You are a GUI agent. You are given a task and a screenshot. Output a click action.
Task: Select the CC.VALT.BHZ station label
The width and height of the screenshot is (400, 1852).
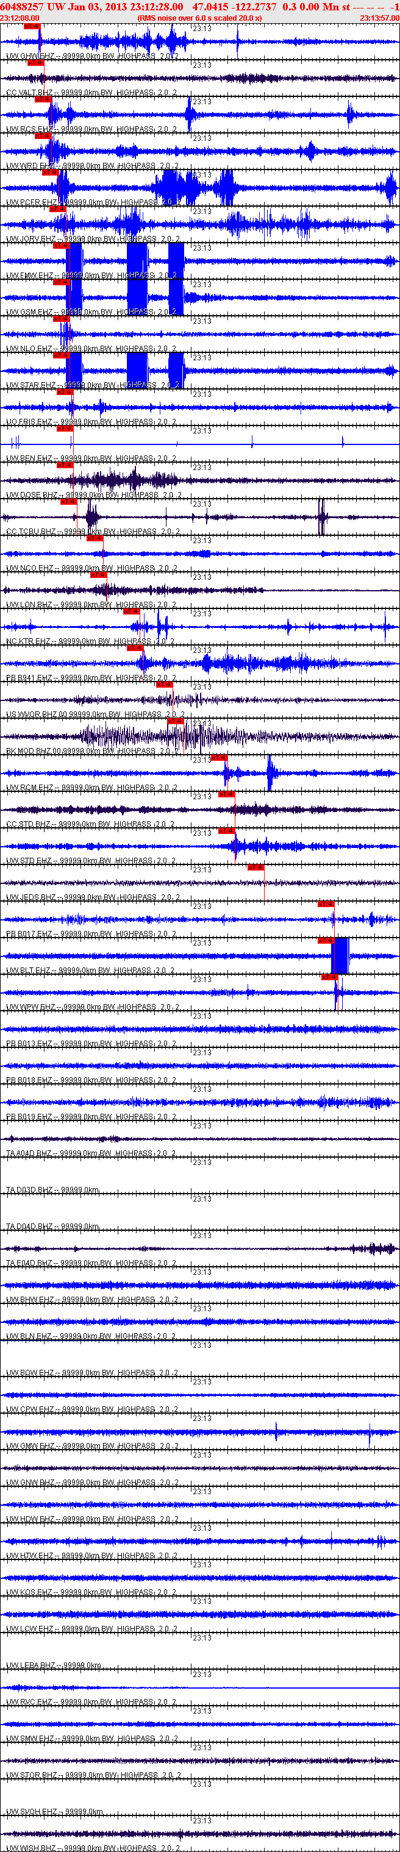point(91,93)
